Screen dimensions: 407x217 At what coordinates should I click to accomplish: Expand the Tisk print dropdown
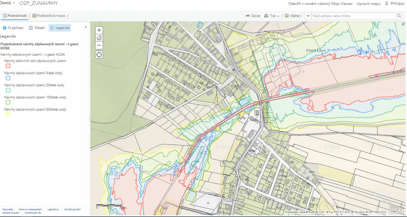pyautogui.click(x=272, y=16)
